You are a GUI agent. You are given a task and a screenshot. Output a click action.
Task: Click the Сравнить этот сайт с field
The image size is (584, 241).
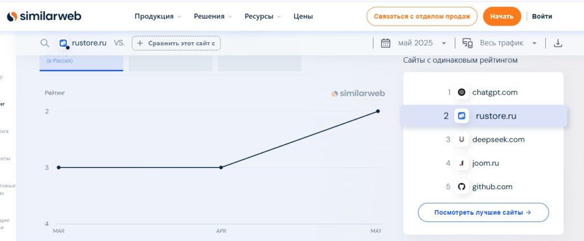[176, 43]
